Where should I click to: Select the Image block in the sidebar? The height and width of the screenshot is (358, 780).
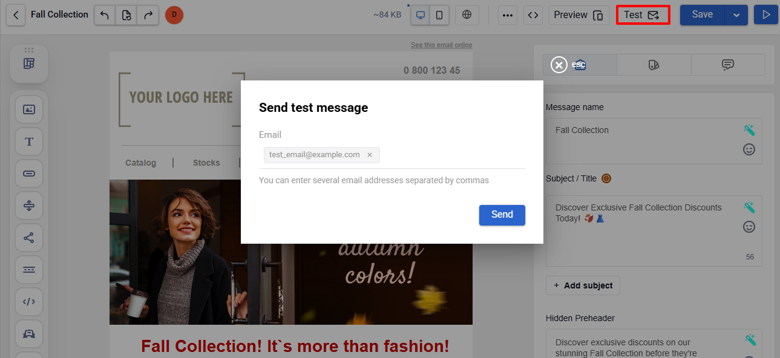point(29,109)
